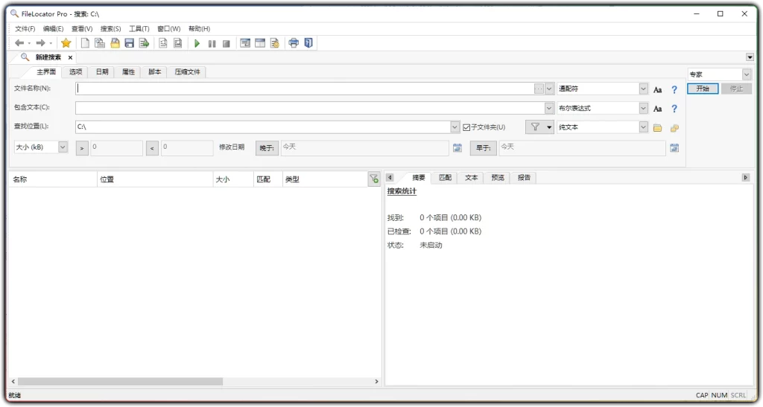Click the printer icon in toolbar
This screenshot has width=763, height=407.
click(294, 43)
